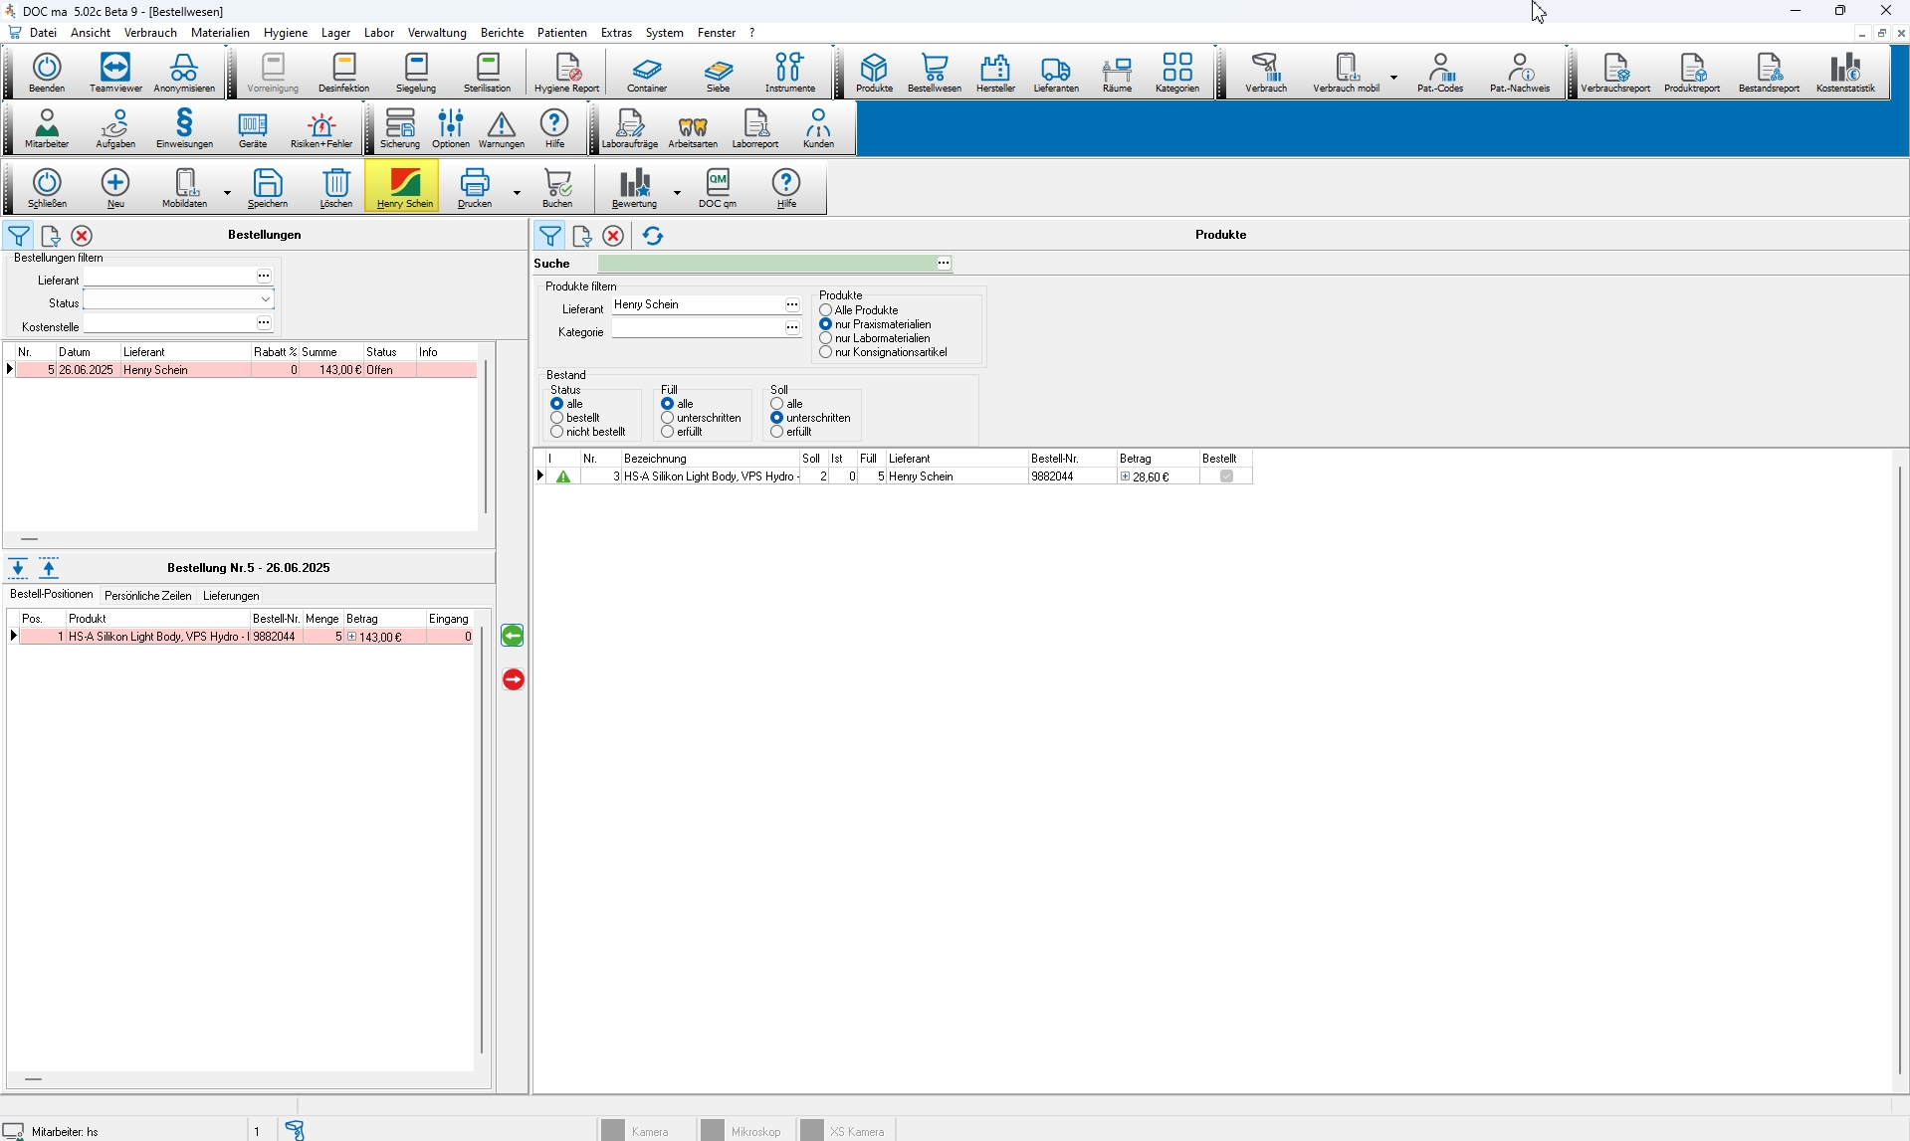Open the Berichte menu

502,33
